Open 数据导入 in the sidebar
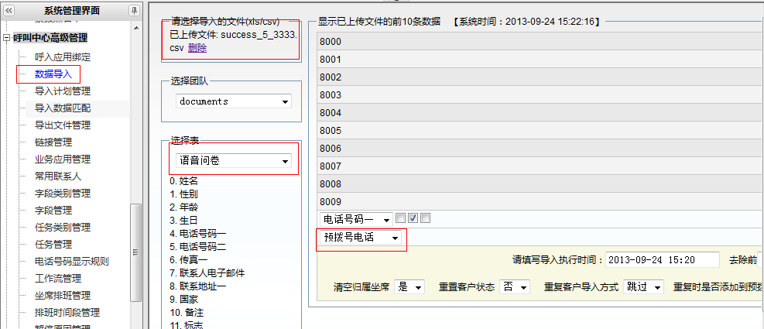 pyautogui.click(x=53, y=74)
